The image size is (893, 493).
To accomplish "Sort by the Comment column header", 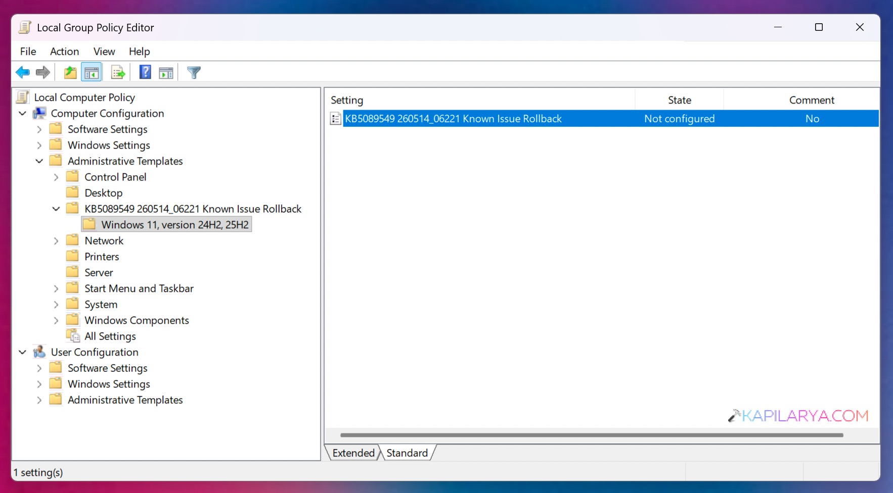I will [801, 100].
